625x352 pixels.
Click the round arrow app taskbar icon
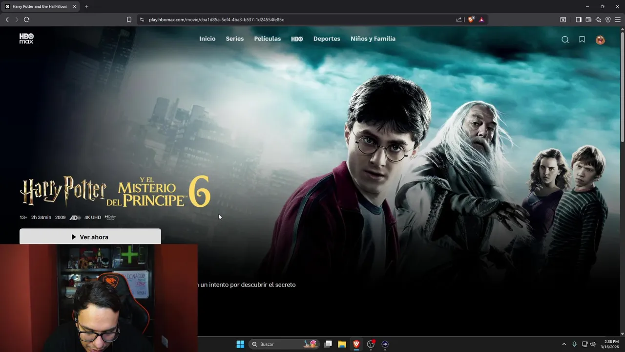click(x=385, y=344)
